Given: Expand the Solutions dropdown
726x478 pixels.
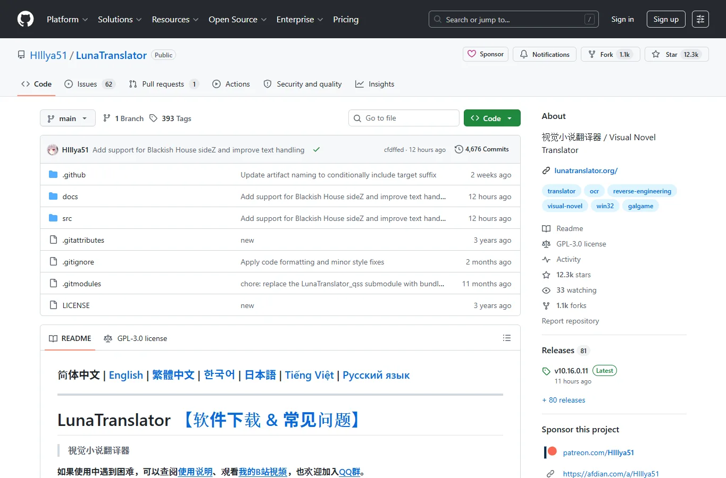Looking at the screenshot, I should pyautogui.click(x=120, y=19).
